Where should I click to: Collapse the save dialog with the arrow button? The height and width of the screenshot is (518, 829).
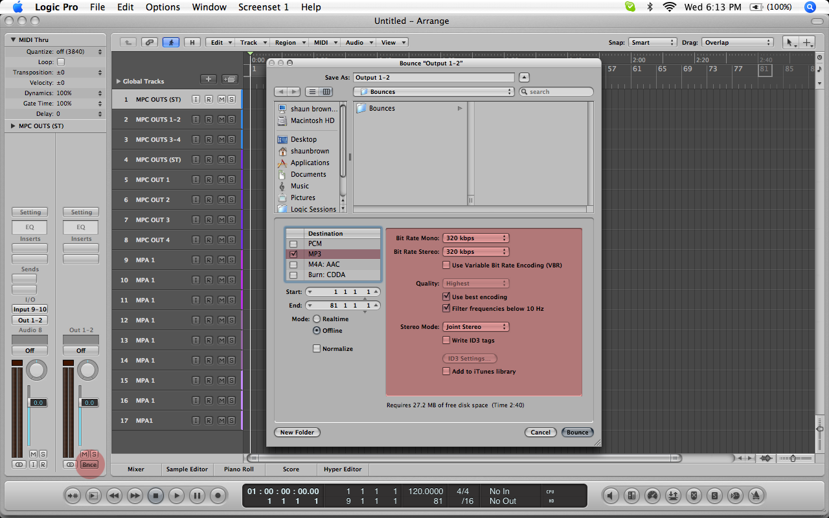coord(524,78)
